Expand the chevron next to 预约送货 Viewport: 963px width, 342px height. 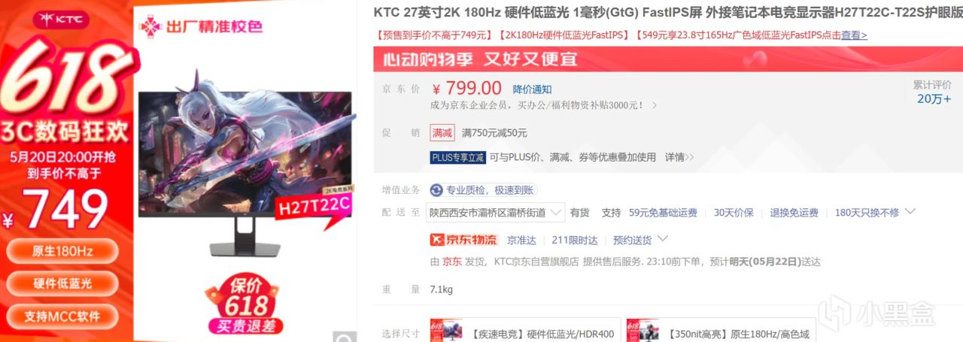click(x=663, y=239)
